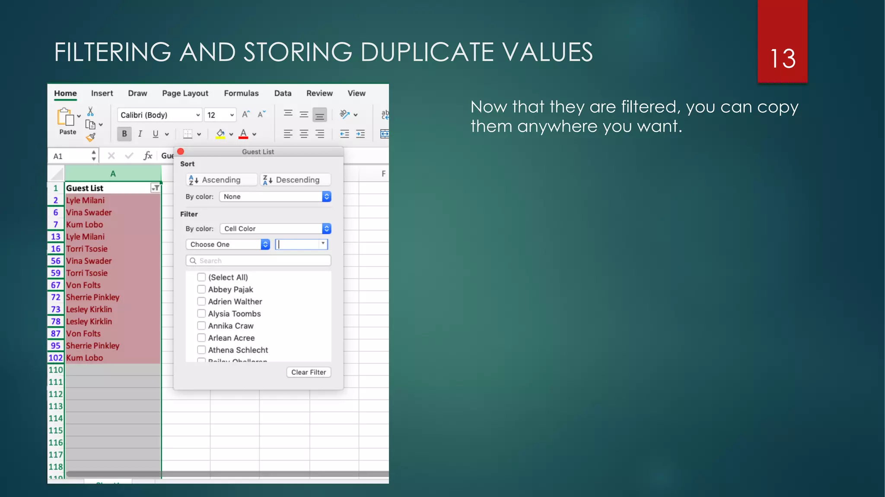Open the Choose One dropdown
The width and height of the screenshot is (885, 497).
point(228,244)
